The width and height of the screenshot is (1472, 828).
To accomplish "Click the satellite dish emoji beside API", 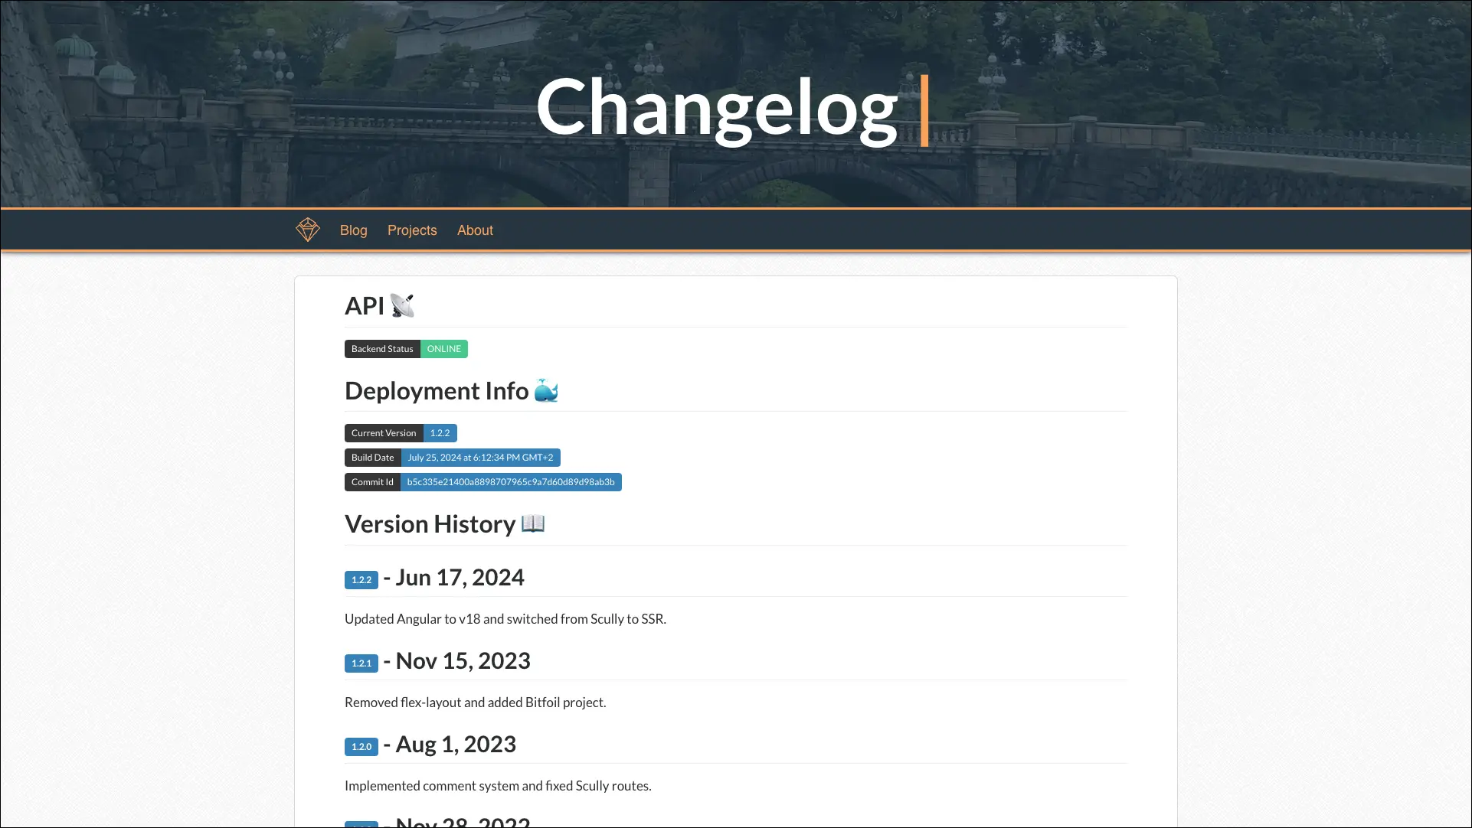I will [402, 305].
